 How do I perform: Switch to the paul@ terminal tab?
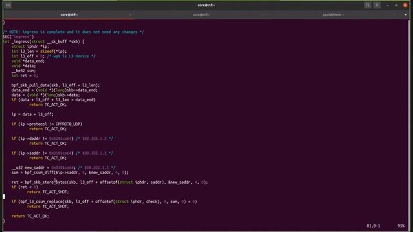click(x=334, y=15)
